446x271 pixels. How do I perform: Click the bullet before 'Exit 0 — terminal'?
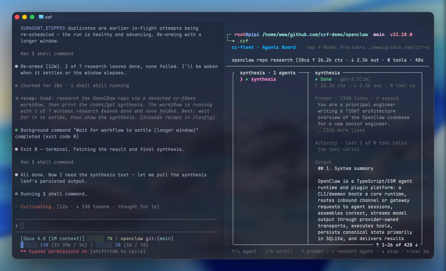(x=16, y=149)
